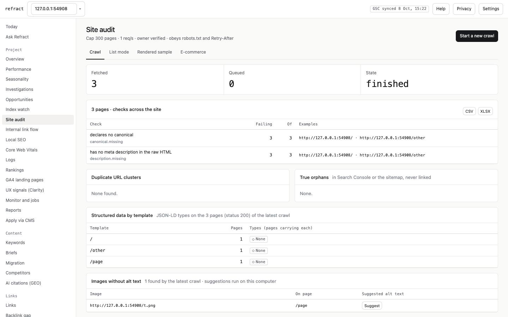The width and height of the screenshot is (508, 317).
Task: Open the Performance page
Action: tap(38, 69)
